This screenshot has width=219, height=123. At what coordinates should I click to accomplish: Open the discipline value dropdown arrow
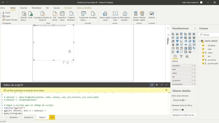point(192,66)
